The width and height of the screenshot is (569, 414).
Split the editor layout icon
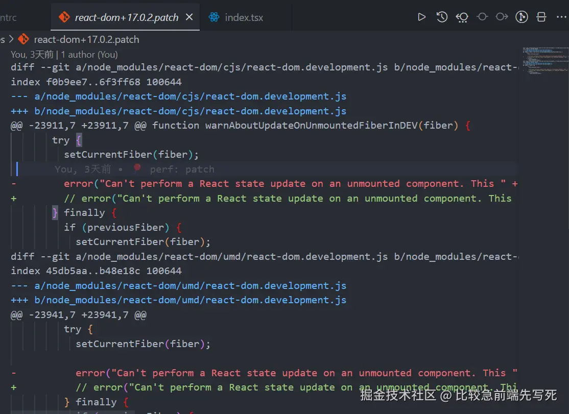point(541,17)
